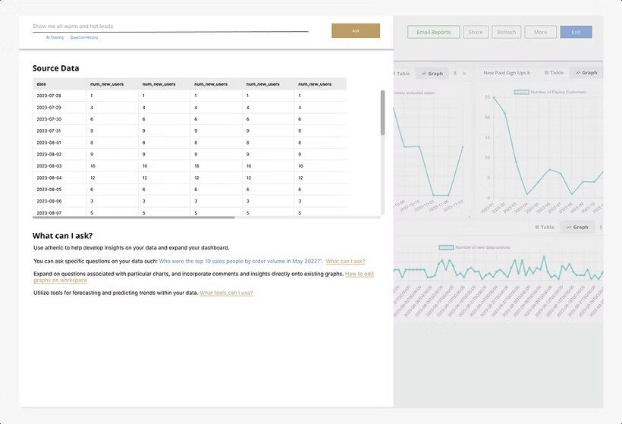The height and width of the screenshot is (424, 622).
Task: Click the "What can I ask?" heading
Action: 62,236
